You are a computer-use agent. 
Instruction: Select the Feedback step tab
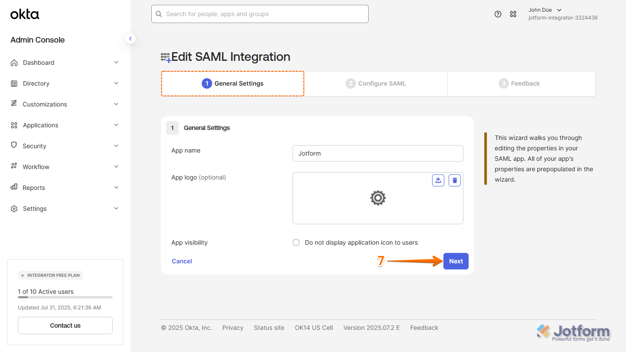coord(521,83)
